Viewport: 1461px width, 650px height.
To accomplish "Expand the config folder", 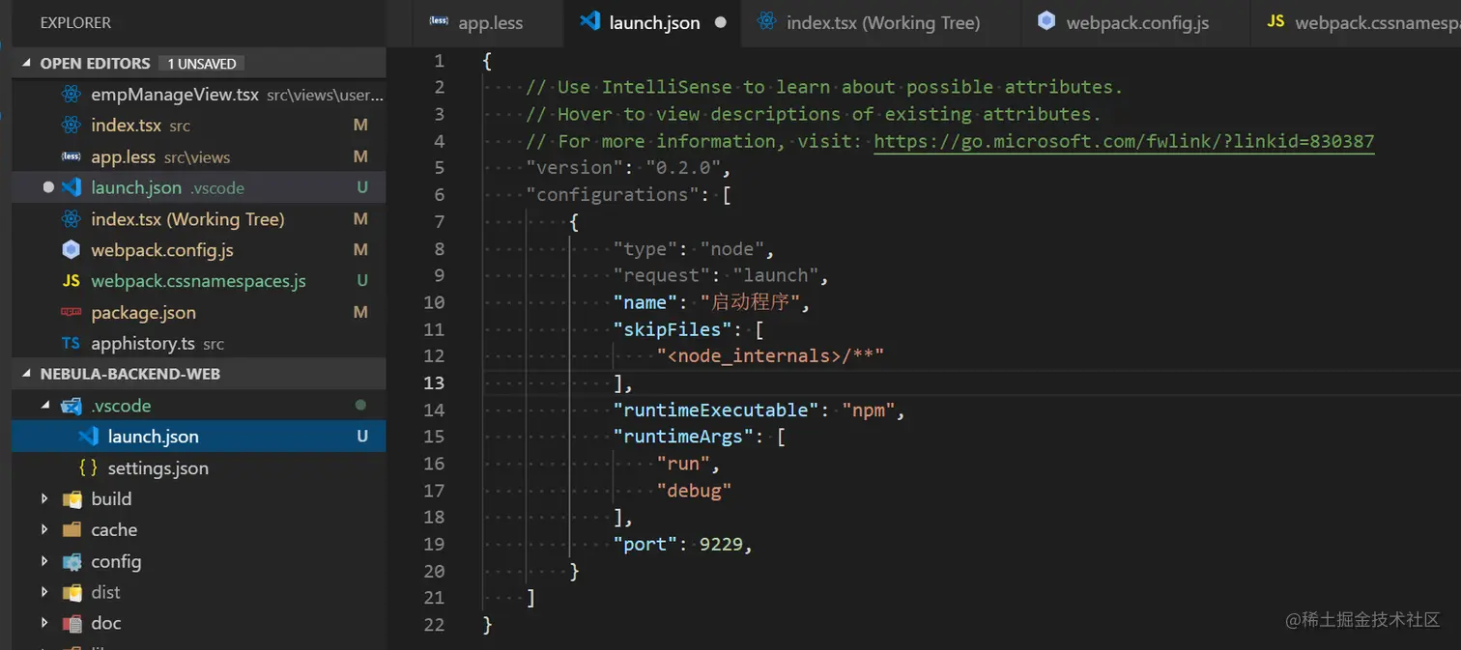I will 45,561.
